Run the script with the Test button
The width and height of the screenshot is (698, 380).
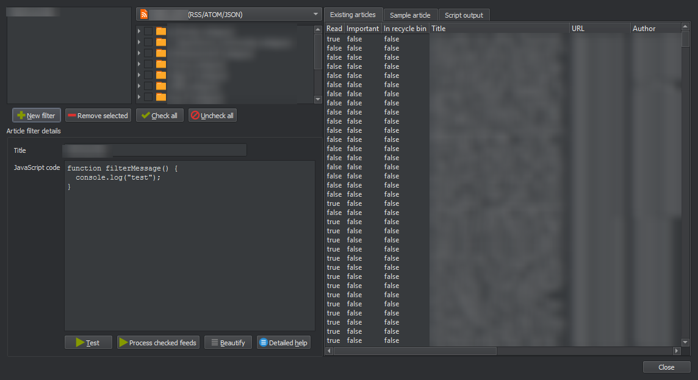pyautogui.click(x=88, y=343)
